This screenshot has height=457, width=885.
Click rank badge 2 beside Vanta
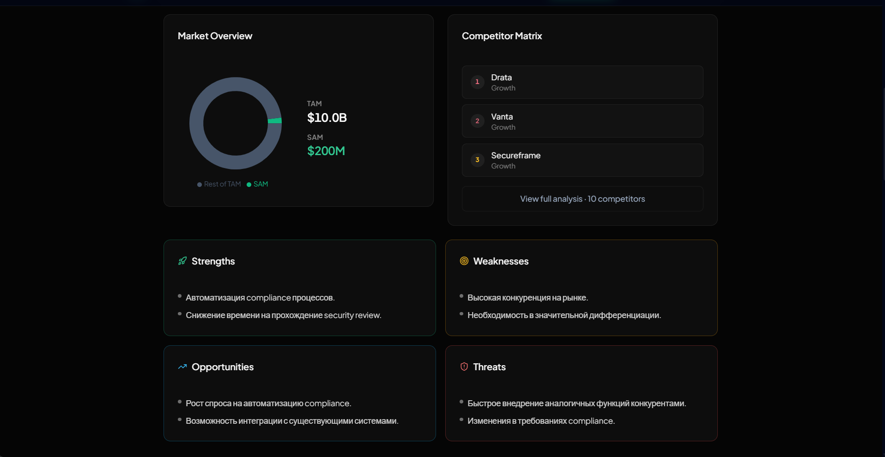point(477,121)
